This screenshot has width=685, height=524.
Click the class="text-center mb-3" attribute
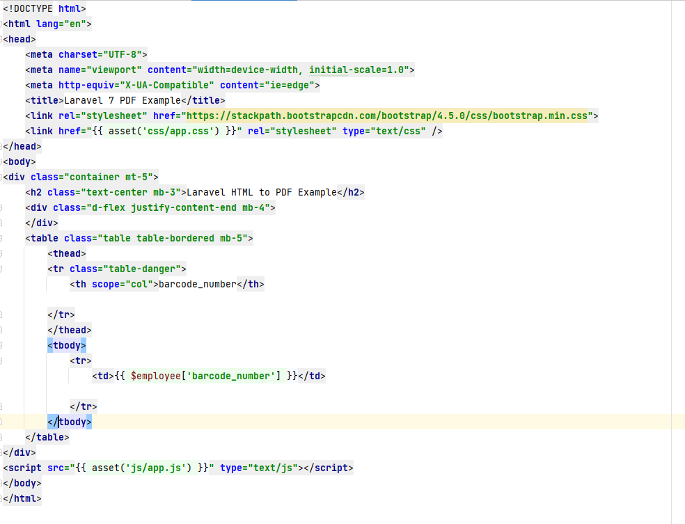pos(114,192)
